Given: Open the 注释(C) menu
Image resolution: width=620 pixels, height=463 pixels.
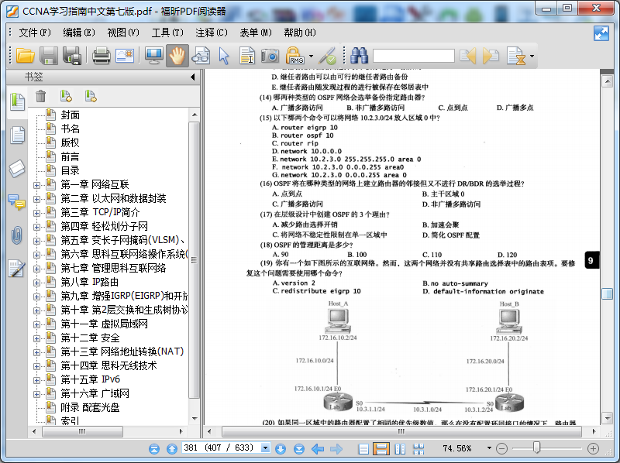Looking at the screenshot, I should coord(212,33).
